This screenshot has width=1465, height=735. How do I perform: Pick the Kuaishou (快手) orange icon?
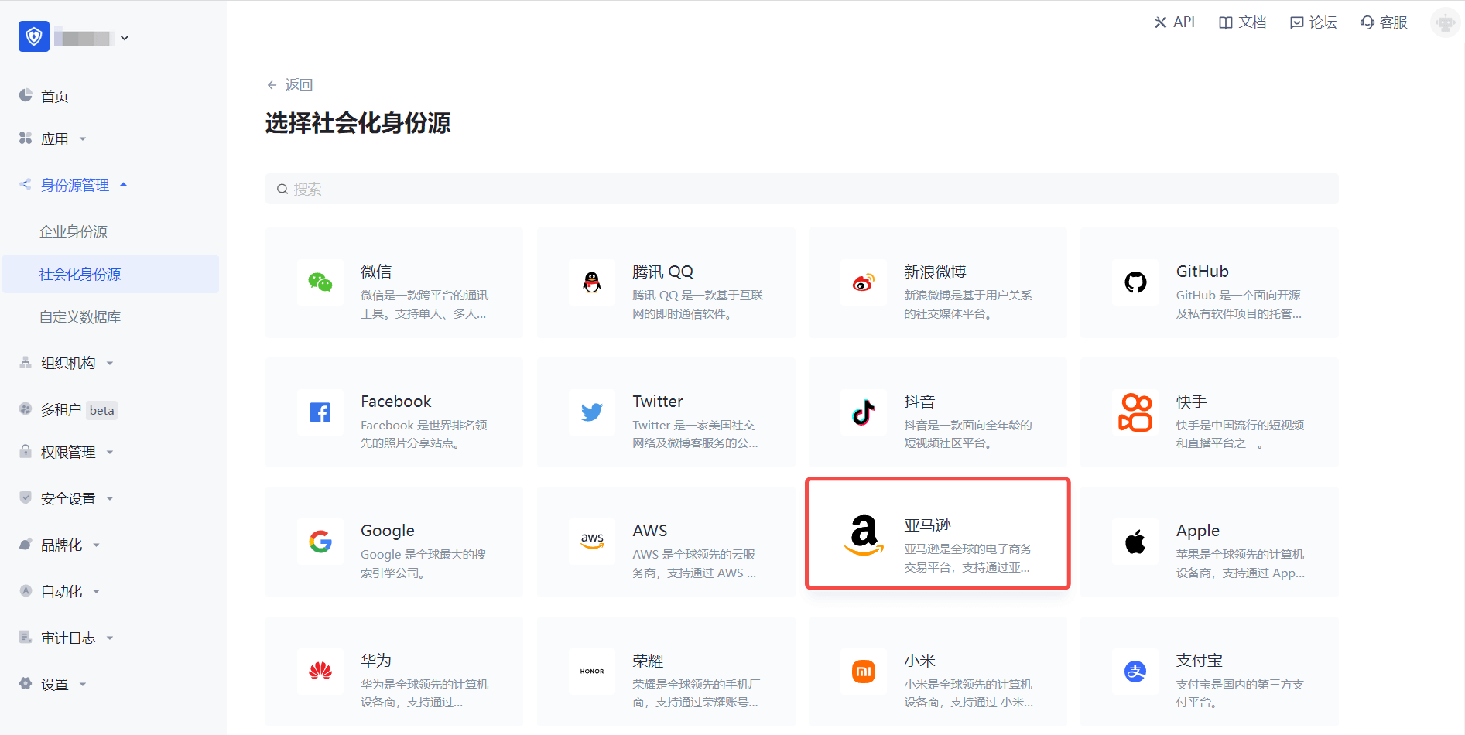tap(1135, 412)
